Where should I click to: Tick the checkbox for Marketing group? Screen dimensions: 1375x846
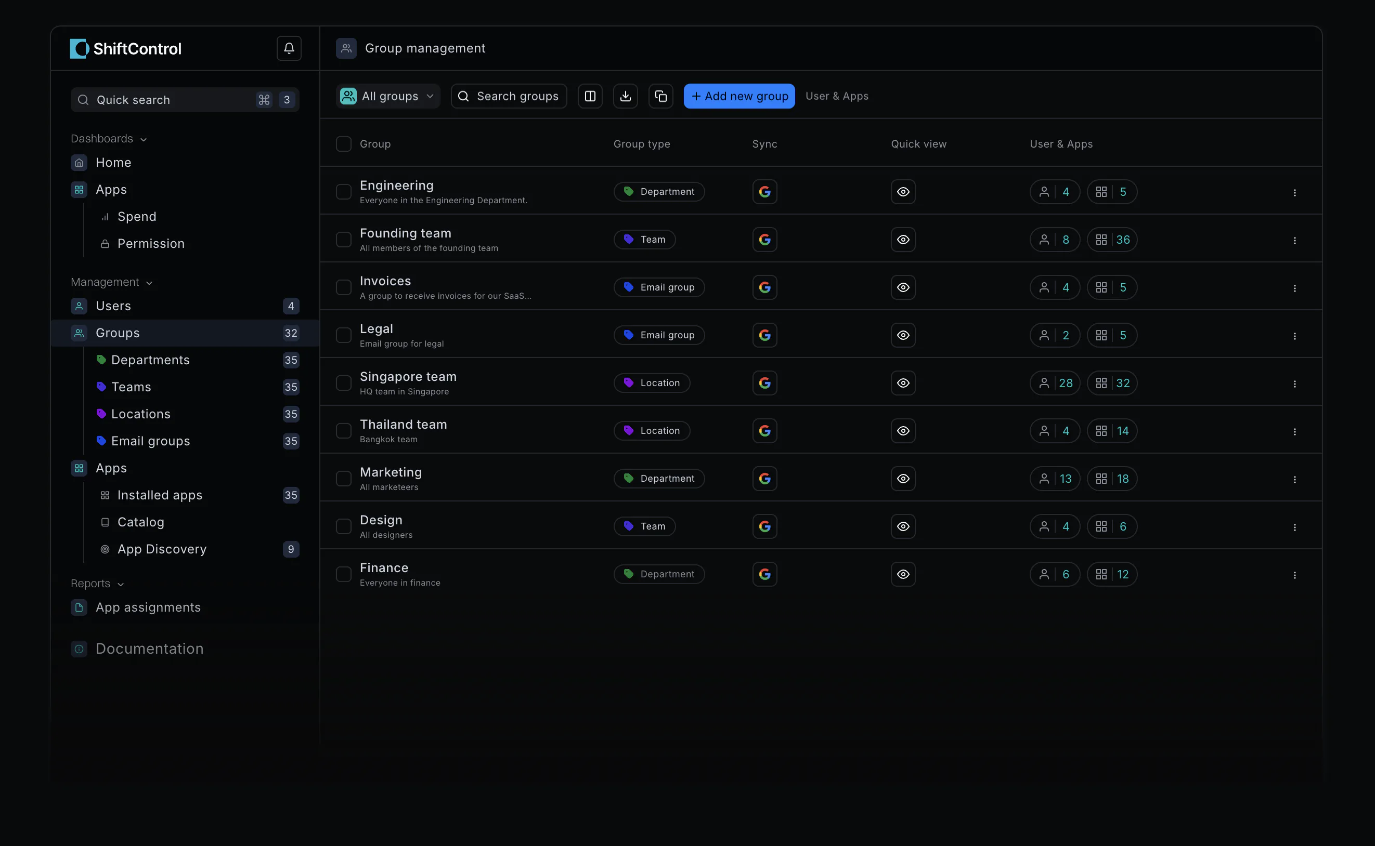343,479
